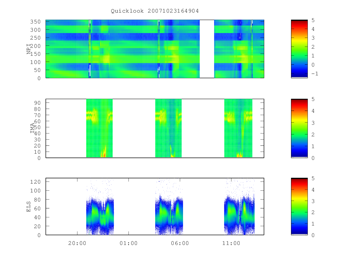This screenshot has height=264, width=352.
Task: Click the 20:00 time axis label
Action: pos(77,243)
